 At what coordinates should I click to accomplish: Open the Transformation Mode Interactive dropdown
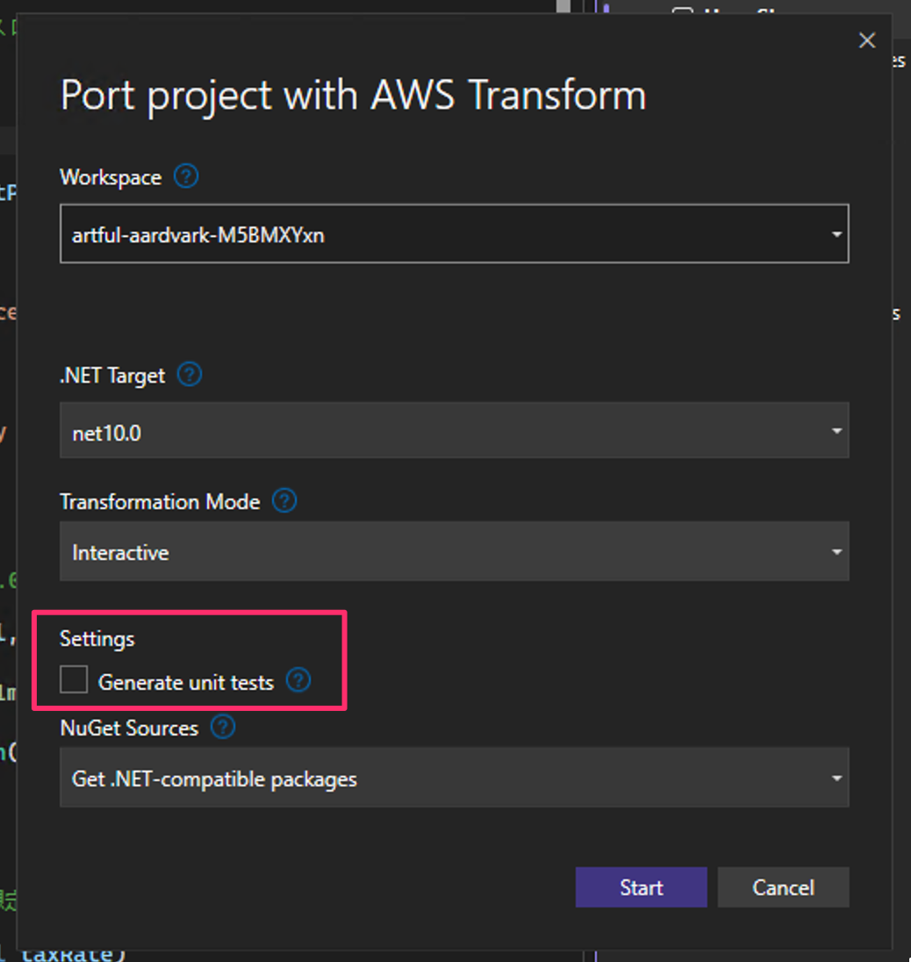point(455,551)
